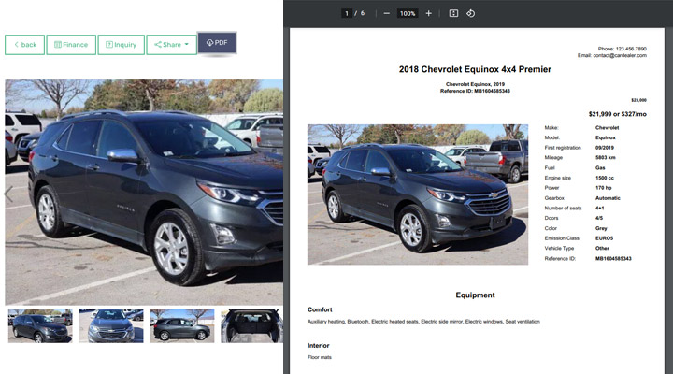Click the email contact@cardealer.com in PDF
The image size is (673, 374).
click(x=620, y=55)
